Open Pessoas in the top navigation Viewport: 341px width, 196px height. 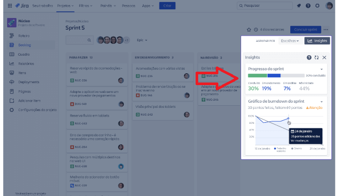[128, 6]
